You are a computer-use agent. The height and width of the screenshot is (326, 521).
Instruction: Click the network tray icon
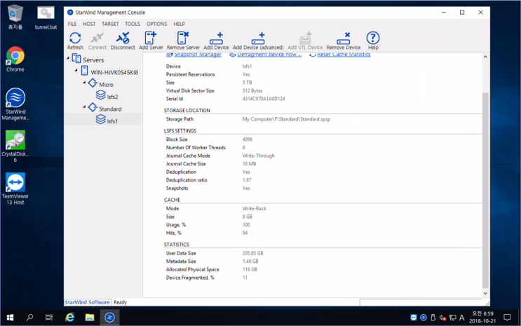pyautogui.click(x=452, y=318)
